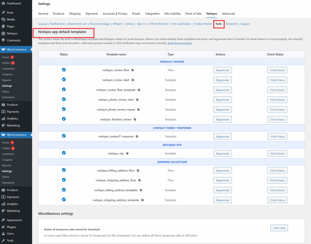Click the status checkmark for notiqoo_contact7_response

pyautogui.click(x=64, y=136)
